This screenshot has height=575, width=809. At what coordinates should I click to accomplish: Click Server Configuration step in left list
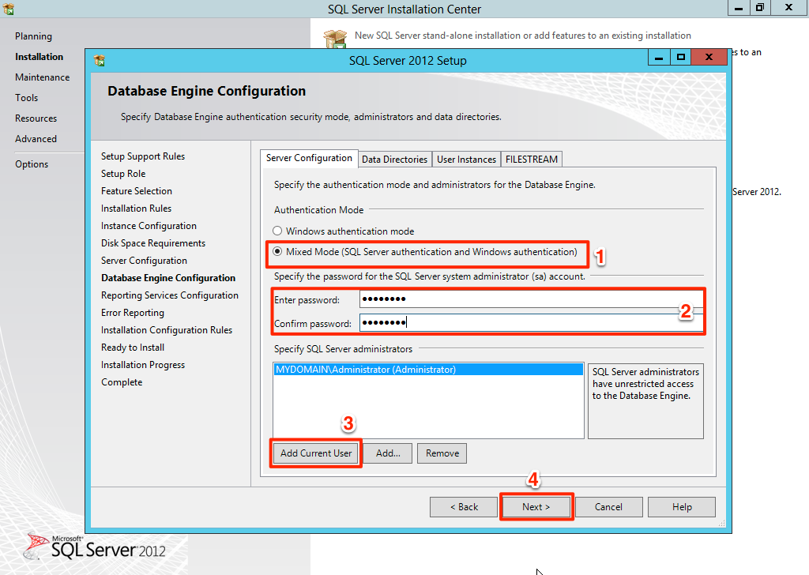pos(144,261)
